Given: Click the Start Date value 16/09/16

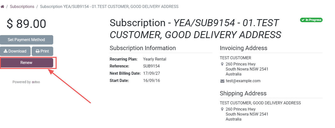Looking at the screenshot, I should [x=151, y=80].
